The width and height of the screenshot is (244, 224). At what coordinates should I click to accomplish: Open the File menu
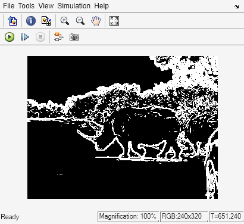pyautogui.click(x=9, y=6)
